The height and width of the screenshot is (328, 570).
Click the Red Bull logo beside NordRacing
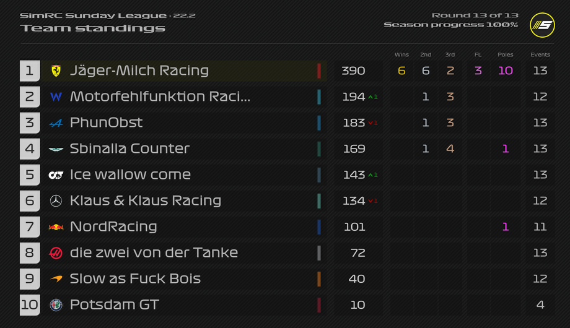pos(56,227)
